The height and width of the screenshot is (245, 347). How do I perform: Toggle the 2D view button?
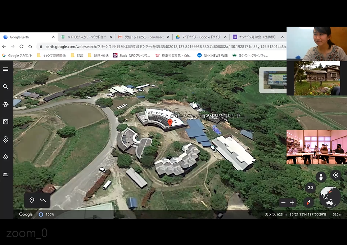tap(310, 188)
